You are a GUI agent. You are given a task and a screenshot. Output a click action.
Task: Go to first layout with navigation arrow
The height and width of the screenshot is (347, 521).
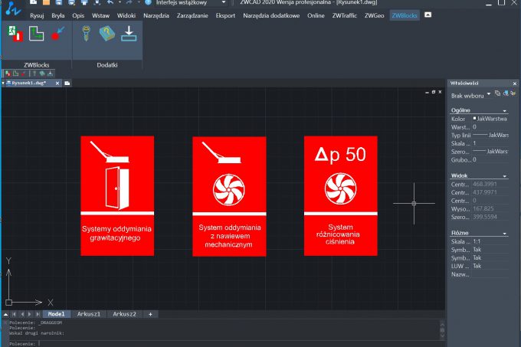pos(14,314)
